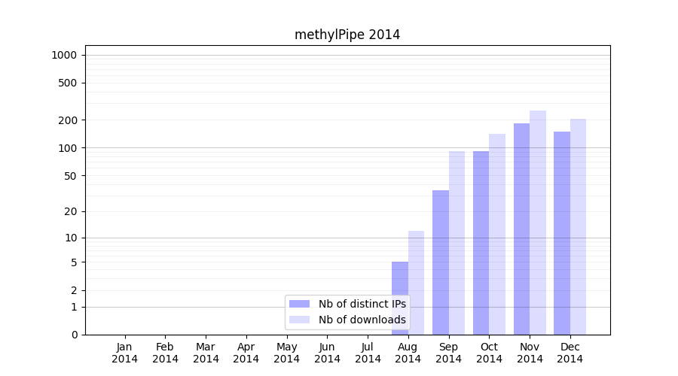Click the 'Nb of downloads' legend swatch

299,320
